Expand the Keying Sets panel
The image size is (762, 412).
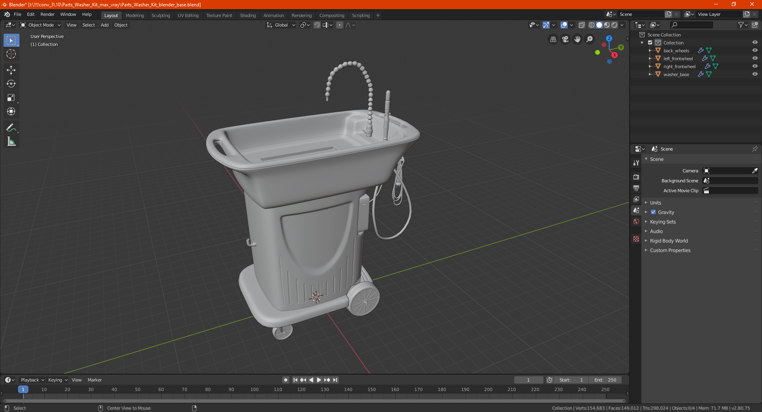[x=663, y=221]
